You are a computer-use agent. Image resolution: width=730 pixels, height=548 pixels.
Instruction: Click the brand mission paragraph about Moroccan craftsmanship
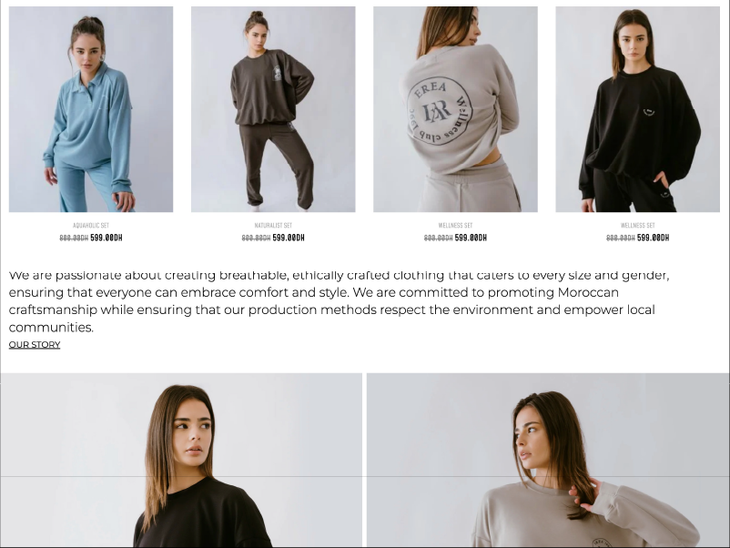[x=339, y=301]
